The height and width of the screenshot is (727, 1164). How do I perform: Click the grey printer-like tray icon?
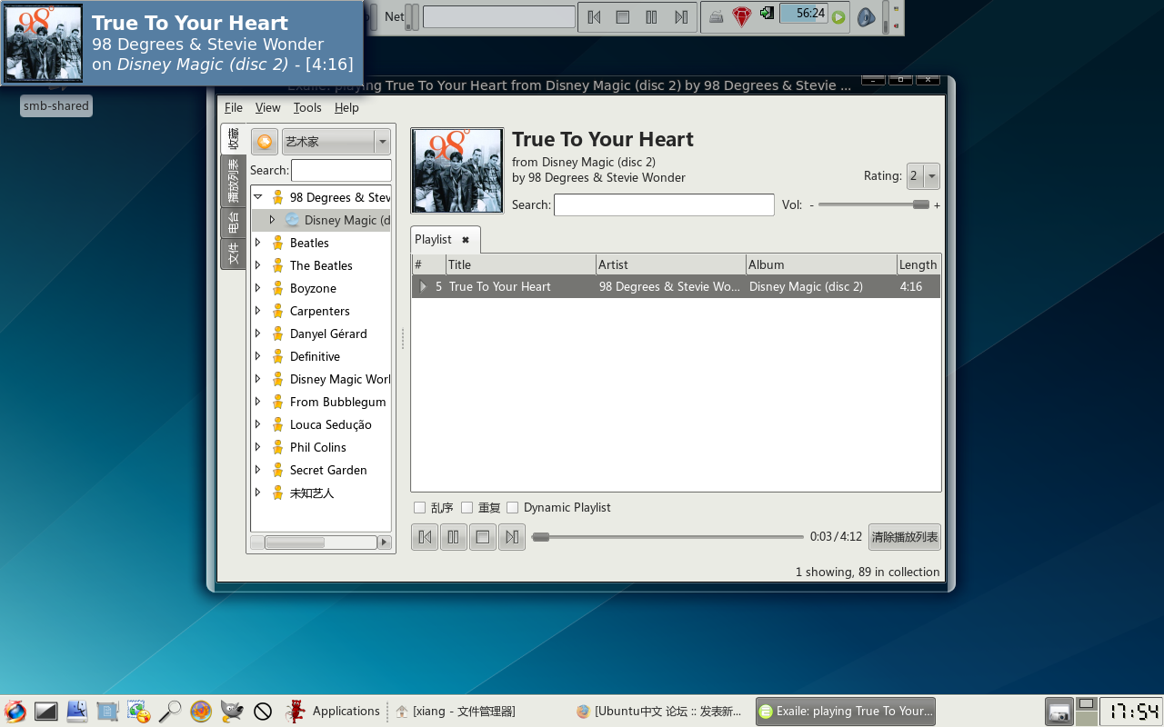717,16
